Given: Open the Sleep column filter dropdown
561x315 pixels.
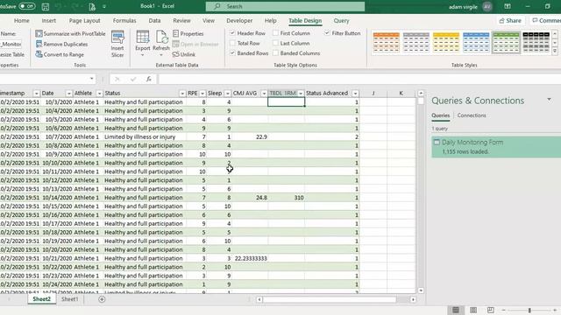Looking at the screenshot, I should coord(227,94).
